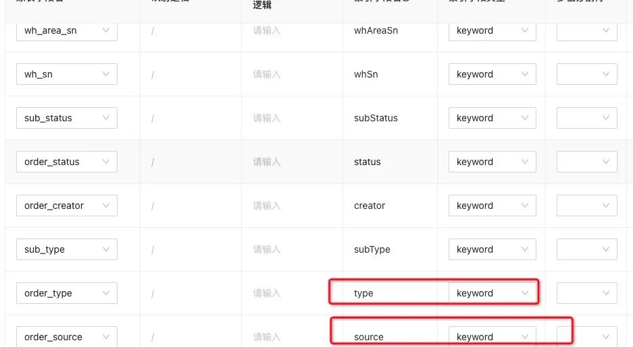The height and width of the screenshot is (347, 633).
Task: Expand the keyword type dropdown for subStatus
Action: tap(492, 118)
